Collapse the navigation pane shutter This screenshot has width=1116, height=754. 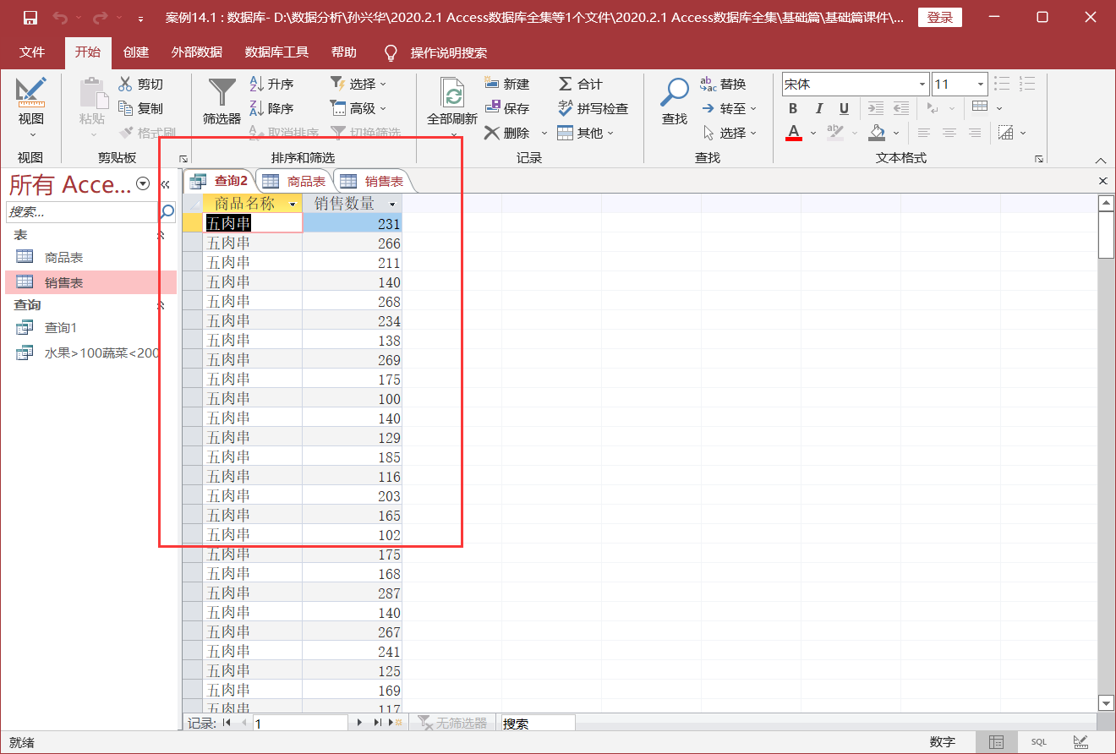pos(166,184)
